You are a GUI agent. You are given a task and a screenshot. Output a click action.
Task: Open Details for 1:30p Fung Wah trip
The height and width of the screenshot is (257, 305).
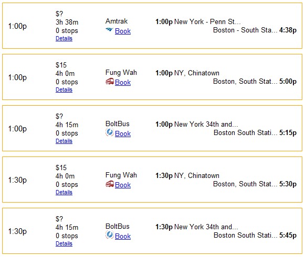pyautogui.click(x=64, y=192)
